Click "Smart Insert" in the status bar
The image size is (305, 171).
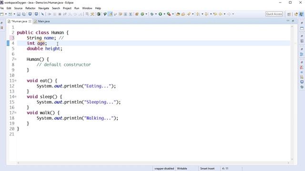click(207, 169)
